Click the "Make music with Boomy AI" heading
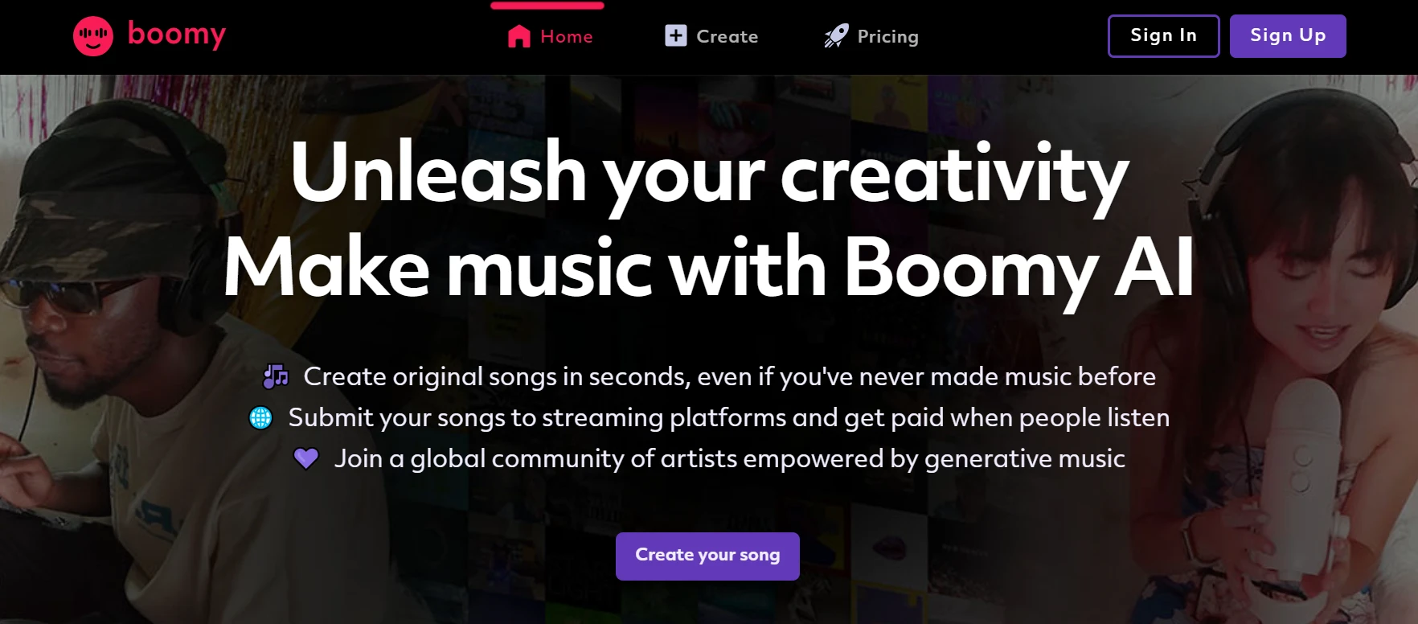 click(x=709, y=268)
